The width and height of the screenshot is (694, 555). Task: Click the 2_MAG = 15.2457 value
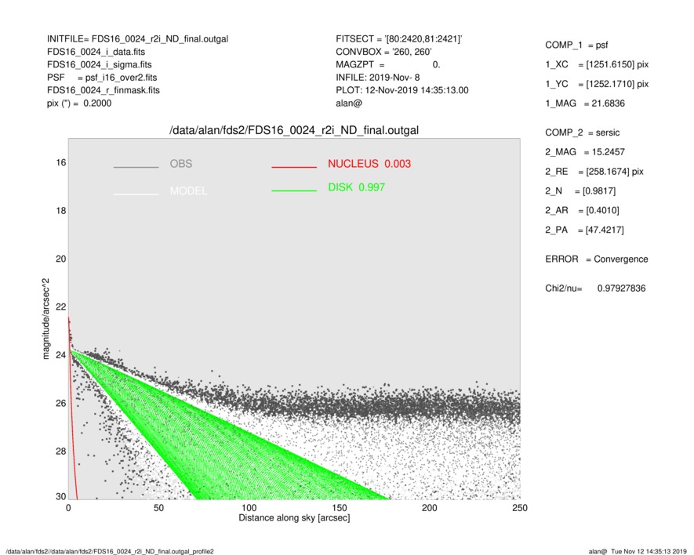point(585,152)
